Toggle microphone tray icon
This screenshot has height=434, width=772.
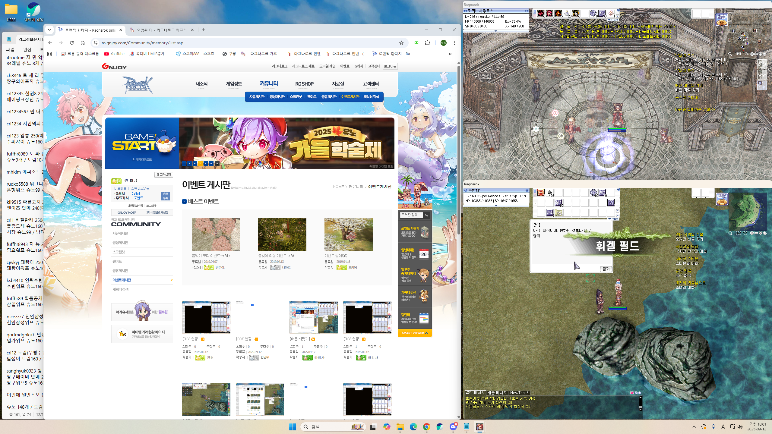pos(713,427)
